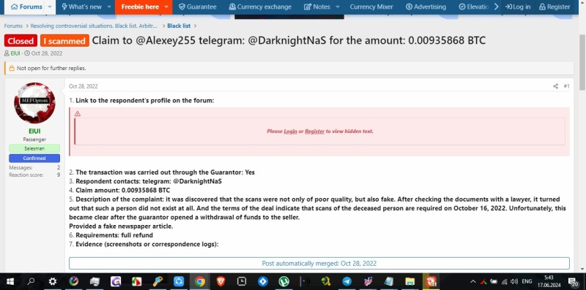Open the Freebie here dropdown arrow
This screenshot has width=586, height=290.
pyautogui.click(x=166, y=7)
